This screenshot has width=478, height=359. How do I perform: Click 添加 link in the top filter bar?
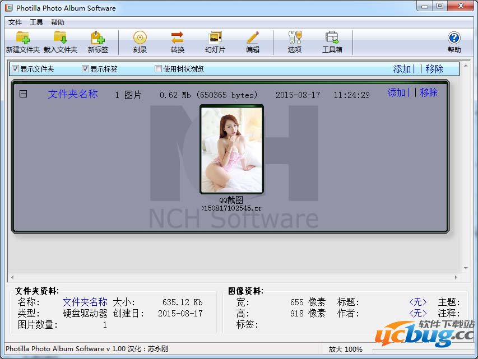pyautogui.click(x=402, y=69)
